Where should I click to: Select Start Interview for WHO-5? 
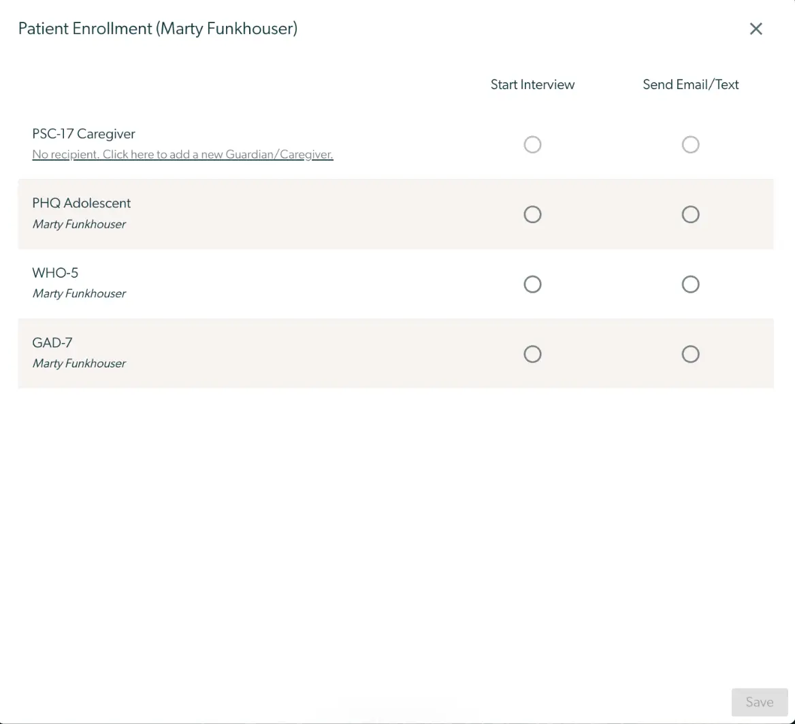532,284
